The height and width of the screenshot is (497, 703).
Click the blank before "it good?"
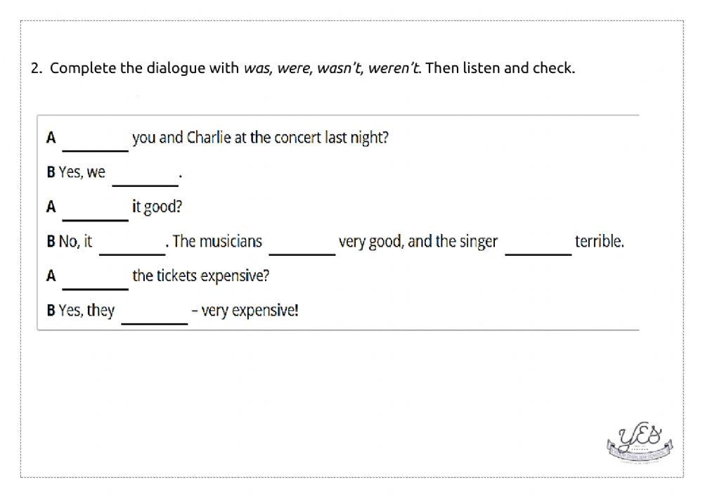[x=96, y=210]
